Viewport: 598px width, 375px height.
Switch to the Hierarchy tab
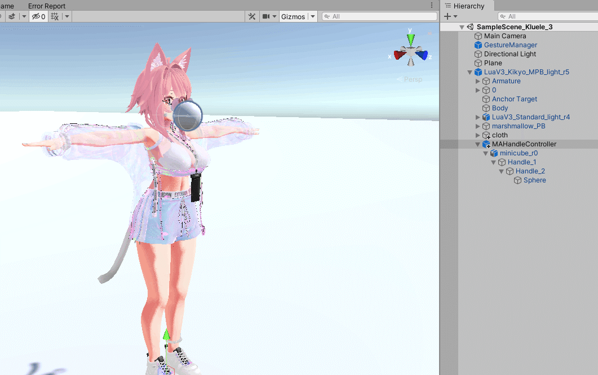coord(468,6)
